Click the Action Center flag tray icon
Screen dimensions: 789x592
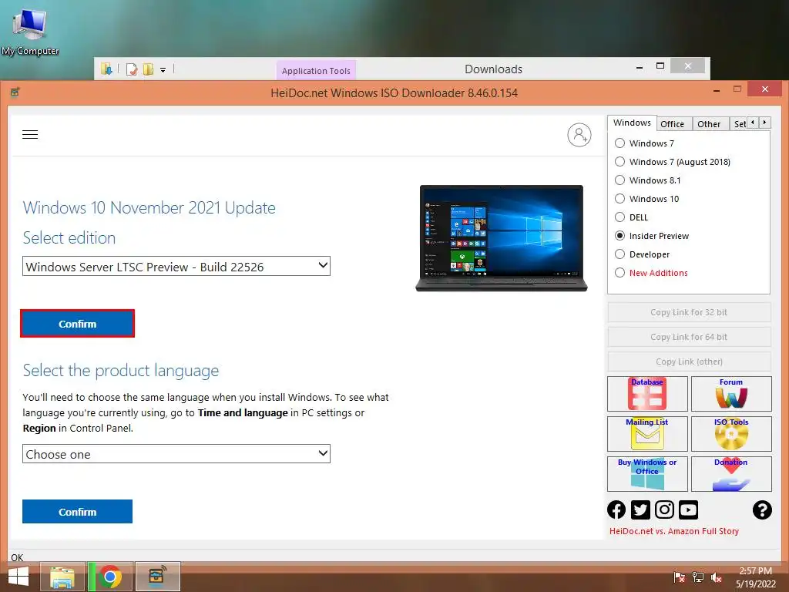click(680, 577)
